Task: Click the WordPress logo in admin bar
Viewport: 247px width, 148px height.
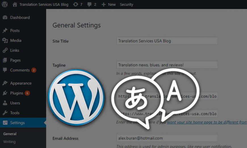Action: (x=5, y=5)
